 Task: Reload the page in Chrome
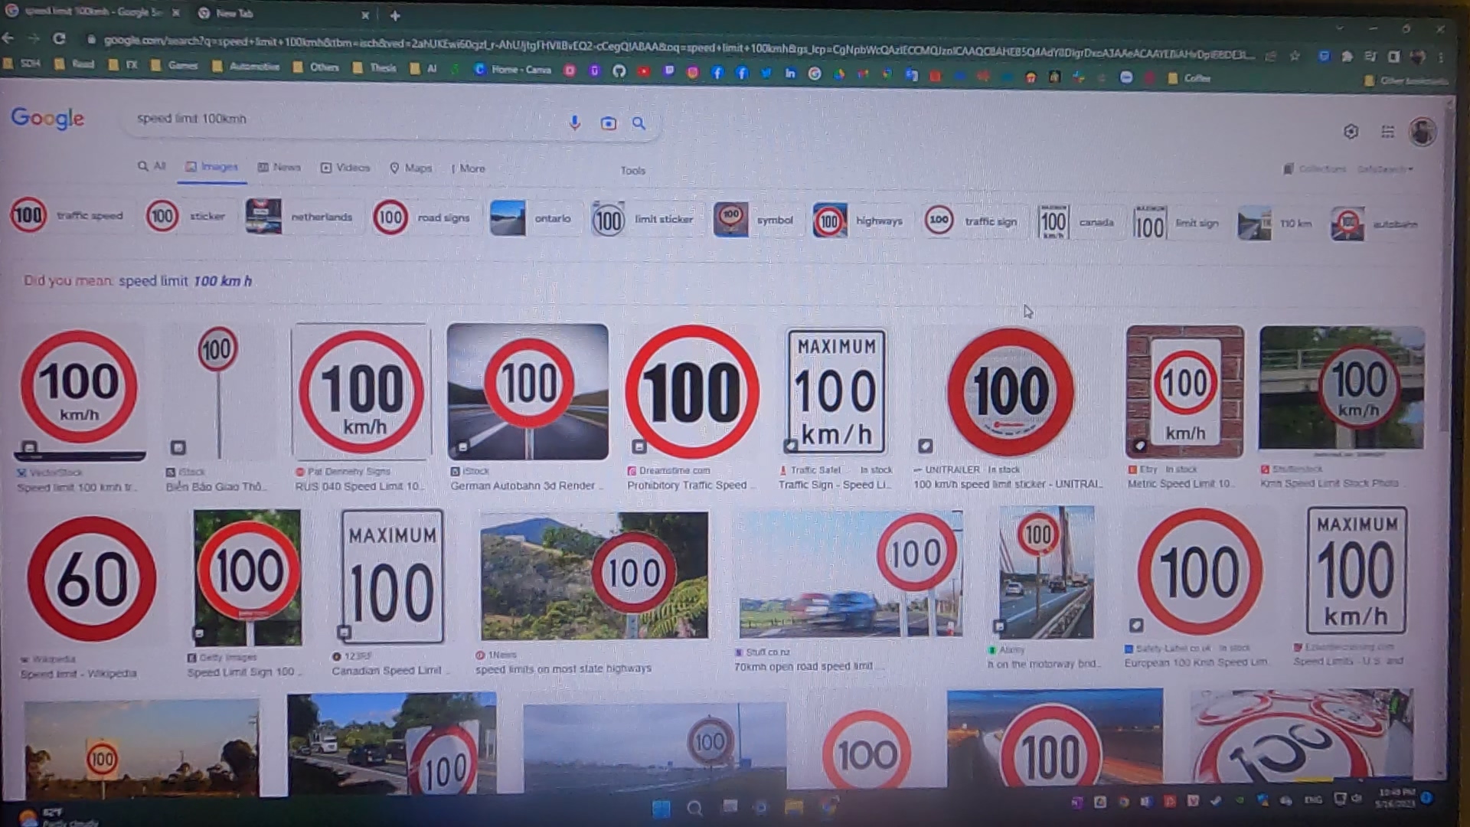click(x=59, y=38)
